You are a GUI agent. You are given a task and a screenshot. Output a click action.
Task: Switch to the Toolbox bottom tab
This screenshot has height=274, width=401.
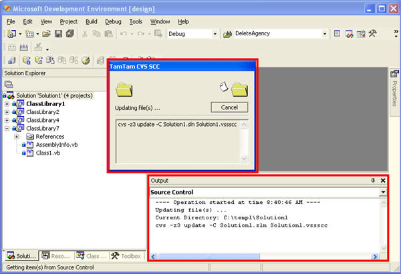point(126,256)
